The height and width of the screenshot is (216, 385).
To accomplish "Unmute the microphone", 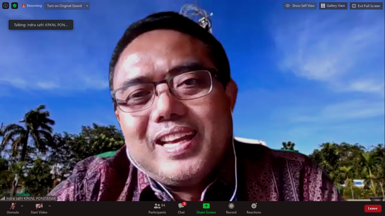I will 13,208.
